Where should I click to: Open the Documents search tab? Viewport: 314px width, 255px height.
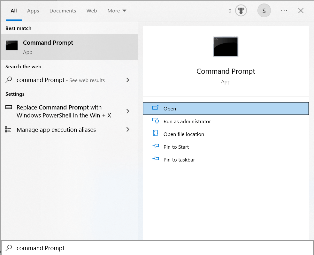pos(63,11)
